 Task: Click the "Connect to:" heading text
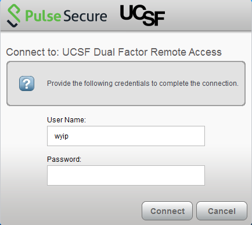tap(33, 52)
